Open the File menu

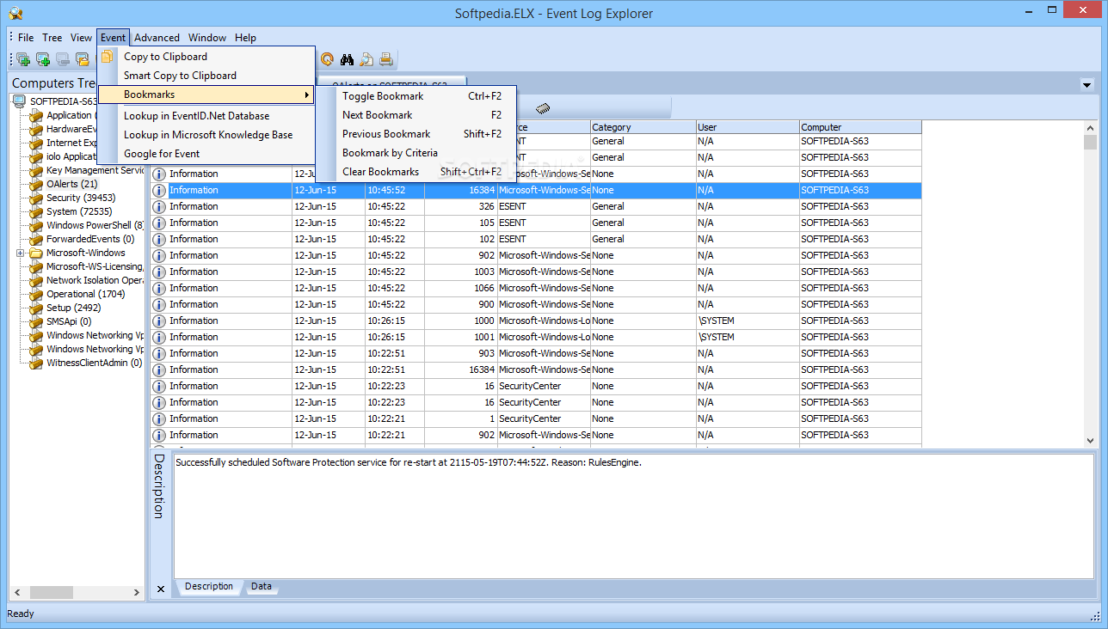click(26, 38)
